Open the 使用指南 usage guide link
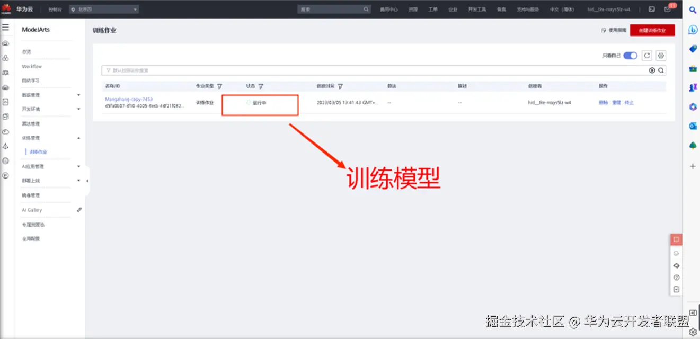Viewport: 700px width, 339px height. click(614, 30)
